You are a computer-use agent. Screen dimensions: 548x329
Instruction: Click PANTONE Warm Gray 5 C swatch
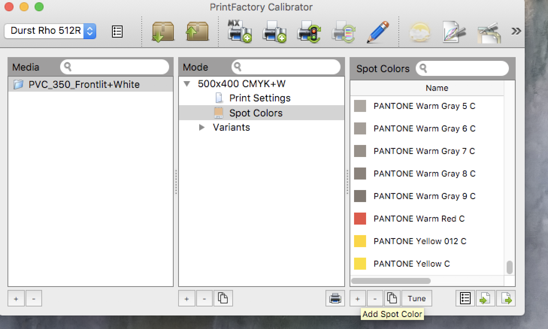click(360, 106)
